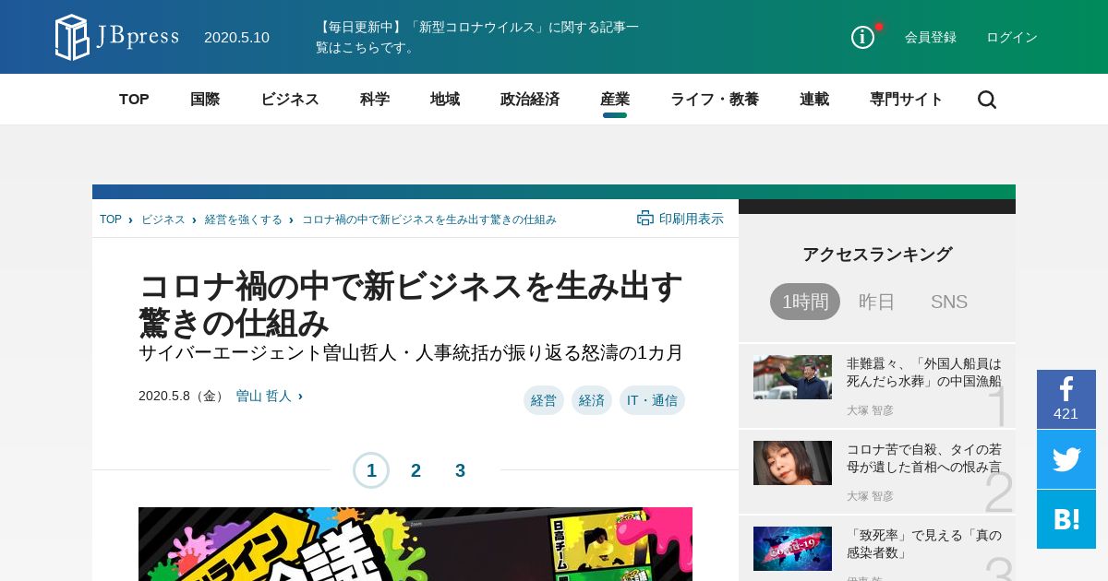This screenshot has height=581, width=1108.
Task: Open 専門サイト navigation item
Action: click(x=907, y=100)
